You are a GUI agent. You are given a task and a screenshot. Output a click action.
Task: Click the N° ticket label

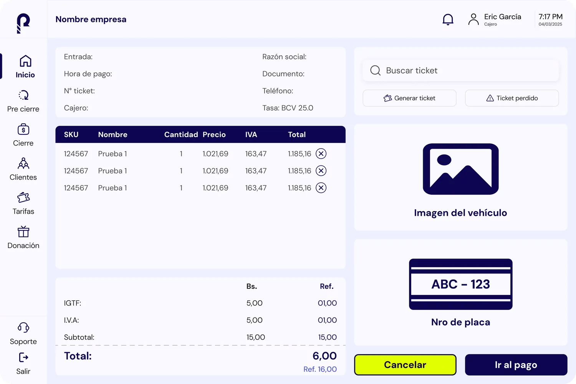[x=79, y=91]
